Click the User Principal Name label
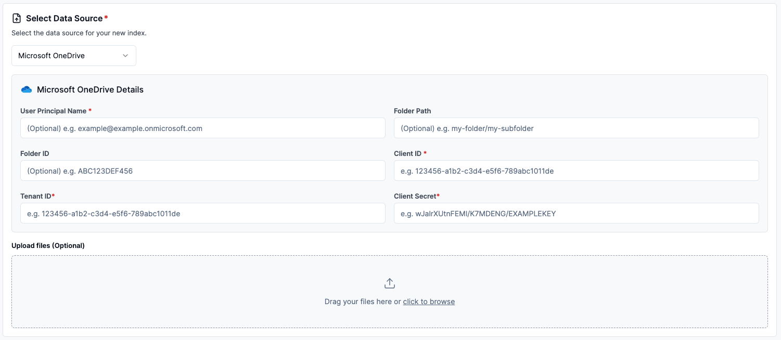This screenshot has height=340, width=781. click(54, 111)
